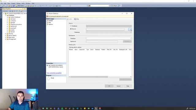The height and width of the screenshot is (110, 196).
Task: Click the taskbar clock
Action: [192, 108]
